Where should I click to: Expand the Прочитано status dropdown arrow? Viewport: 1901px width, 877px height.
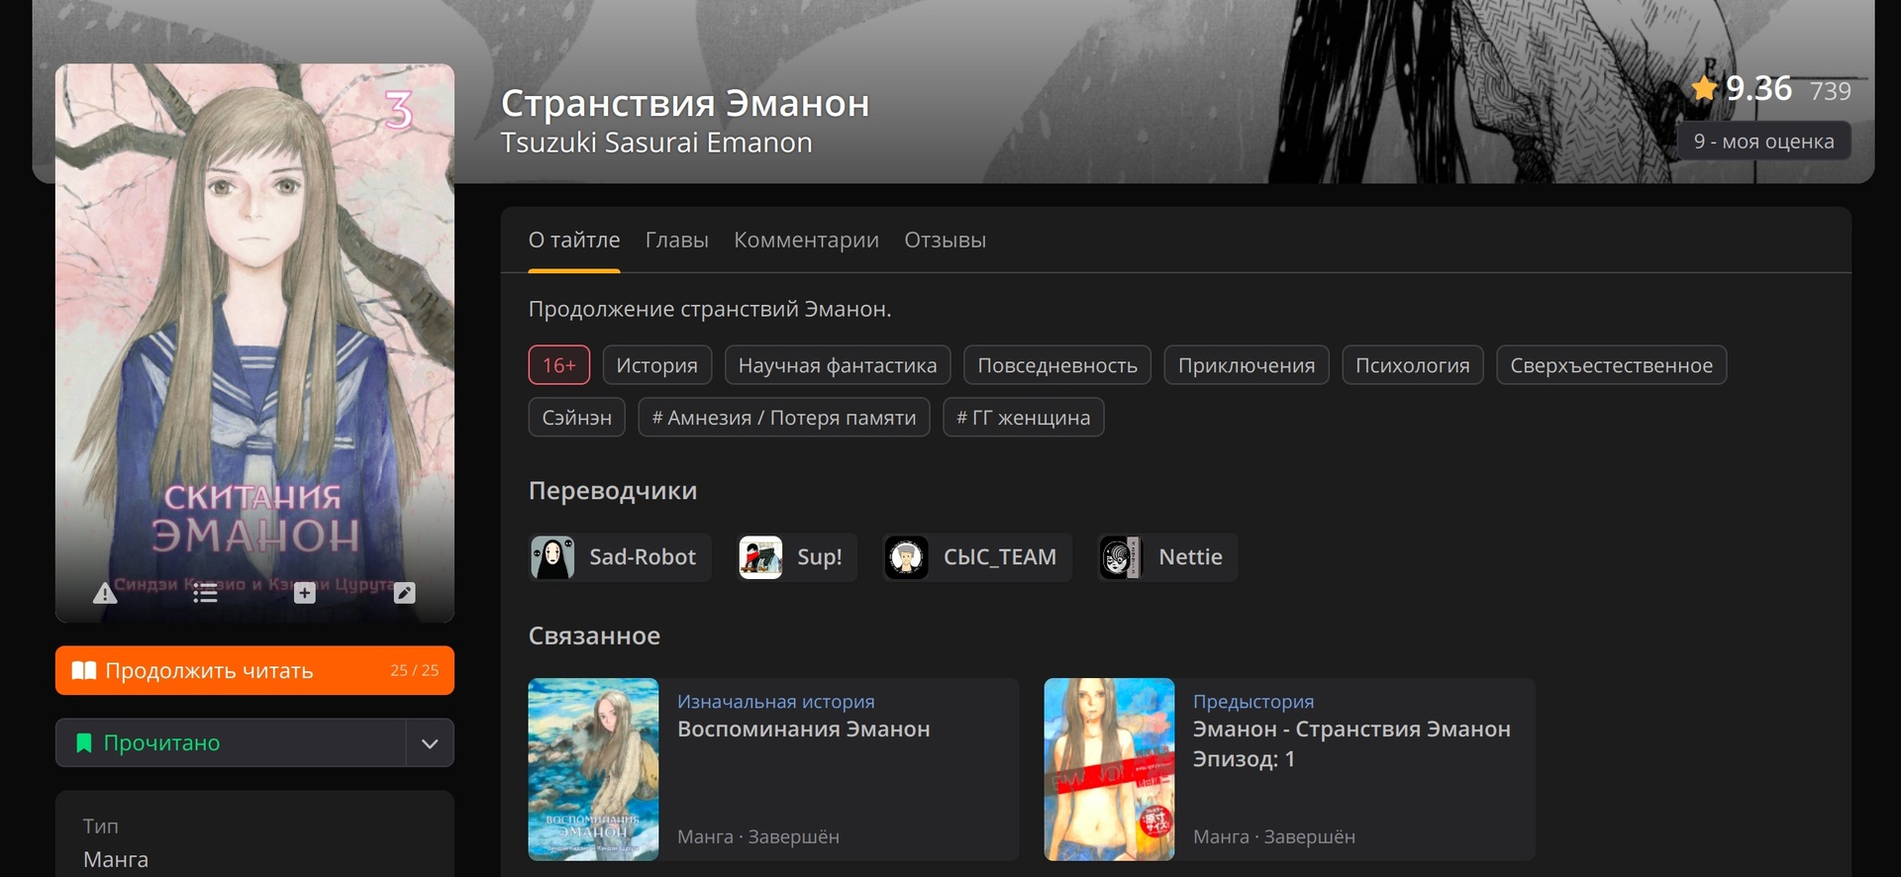click(x=430, y=743)
